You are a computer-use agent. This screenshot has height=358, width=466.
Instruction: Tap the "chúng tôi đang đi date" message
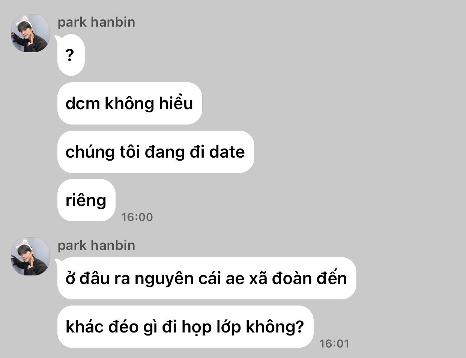pos(156,152)
